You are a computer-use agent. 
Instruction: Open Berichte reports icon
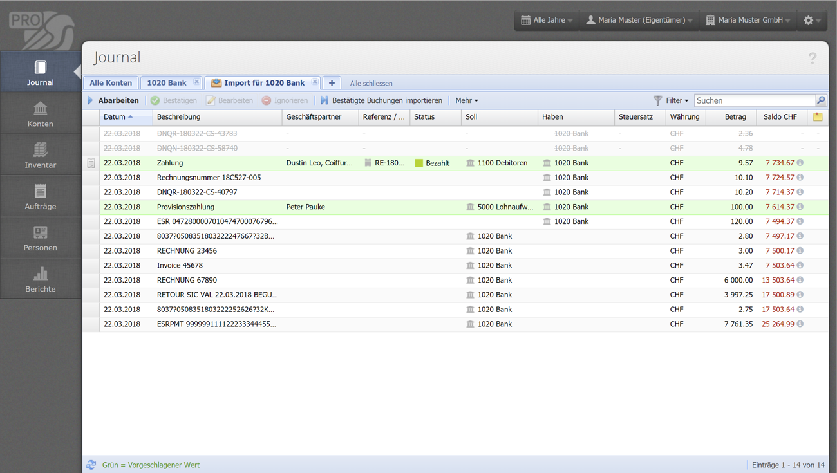click(x=40, y=279)
